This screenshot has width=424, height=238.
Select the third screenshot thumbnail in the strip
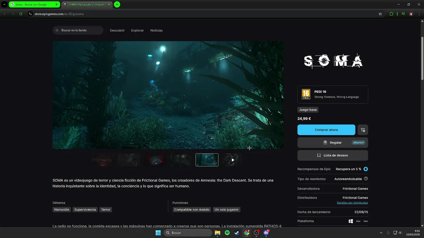click(x=155, y=160)
